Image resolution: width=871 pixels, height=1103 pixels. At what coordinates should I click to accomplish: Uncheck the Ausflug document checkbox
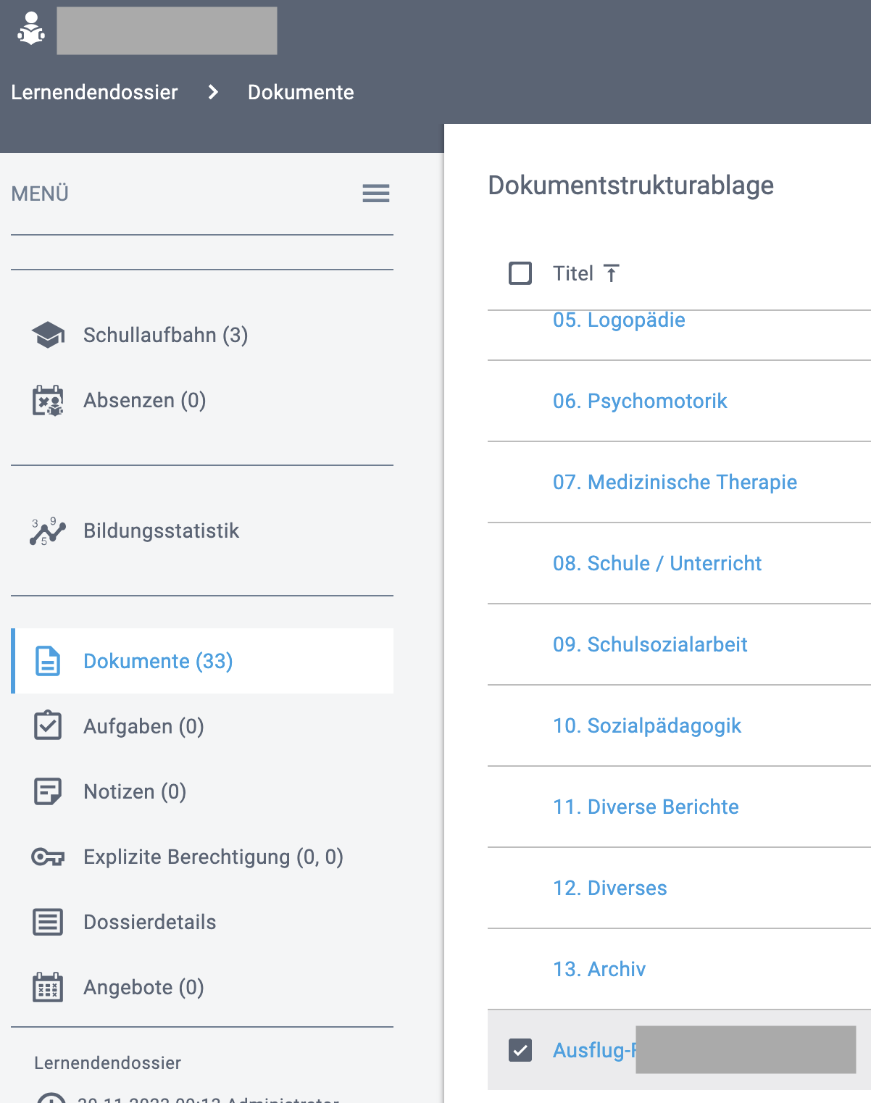520,1049
